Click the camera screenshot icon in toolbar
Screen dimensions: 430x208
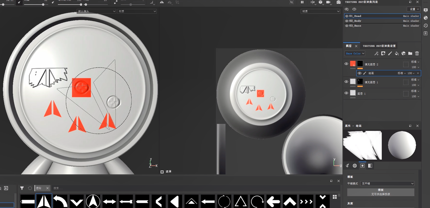[x=338, y=2]
